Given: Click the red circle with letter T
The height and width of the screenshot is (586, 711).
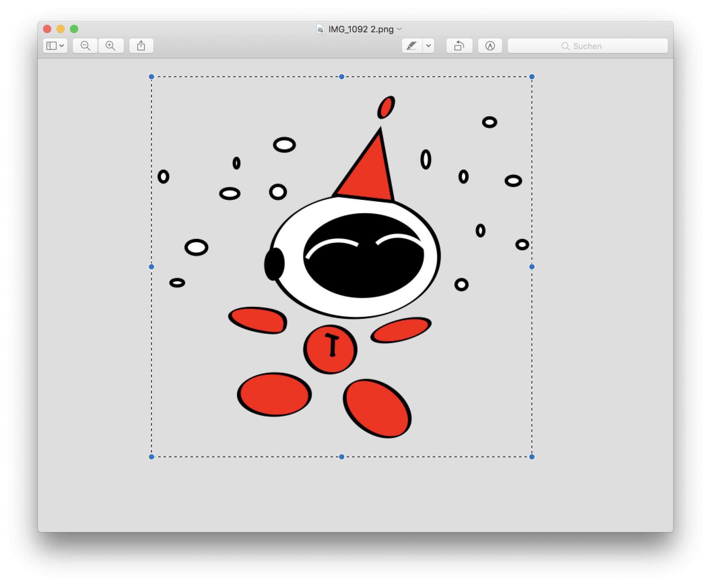Looking at the screenshot, I should 330,349.
